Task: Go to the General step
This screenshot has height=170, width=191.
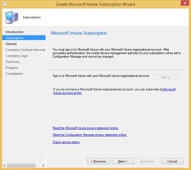Action: coord(11,44)
